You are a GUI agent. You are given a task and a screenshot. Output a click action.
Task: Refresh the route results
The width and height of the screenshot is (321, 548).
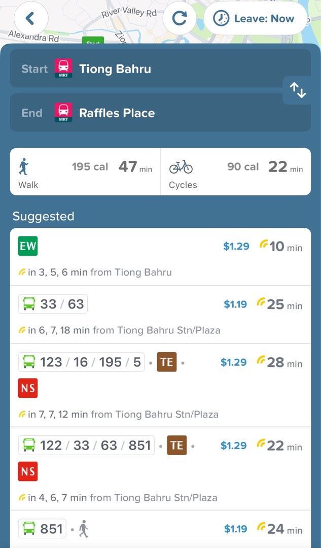(180, 18)
